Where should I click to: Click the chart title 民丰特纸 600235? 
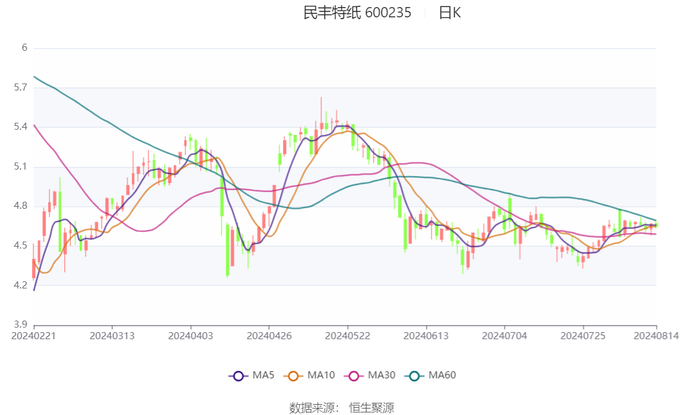(x=357, y=13)
